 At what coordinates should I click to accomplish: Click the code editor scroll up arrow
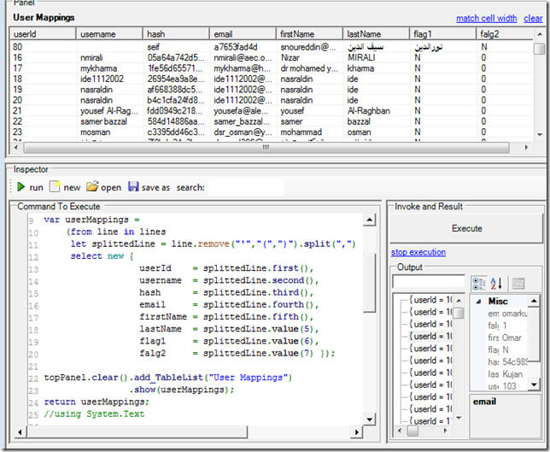pyautogui.click(x=369, y=220)
